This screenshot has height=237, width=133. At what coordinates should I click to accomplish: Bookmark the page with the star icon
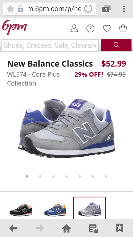pyautogui.click(x=10, y=9)
